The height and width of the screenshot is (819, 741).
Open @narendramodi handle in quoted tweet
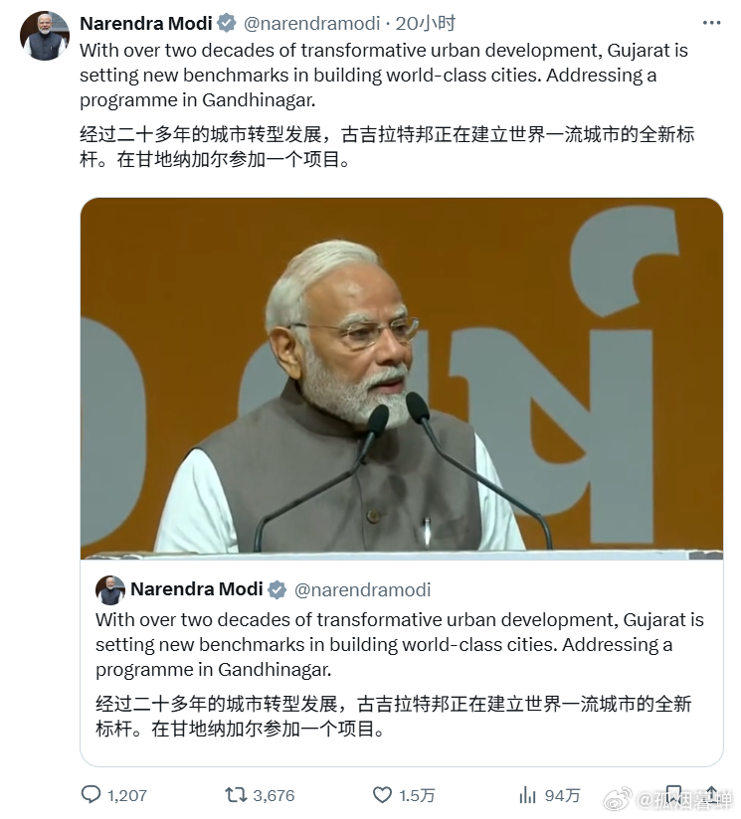363,589
